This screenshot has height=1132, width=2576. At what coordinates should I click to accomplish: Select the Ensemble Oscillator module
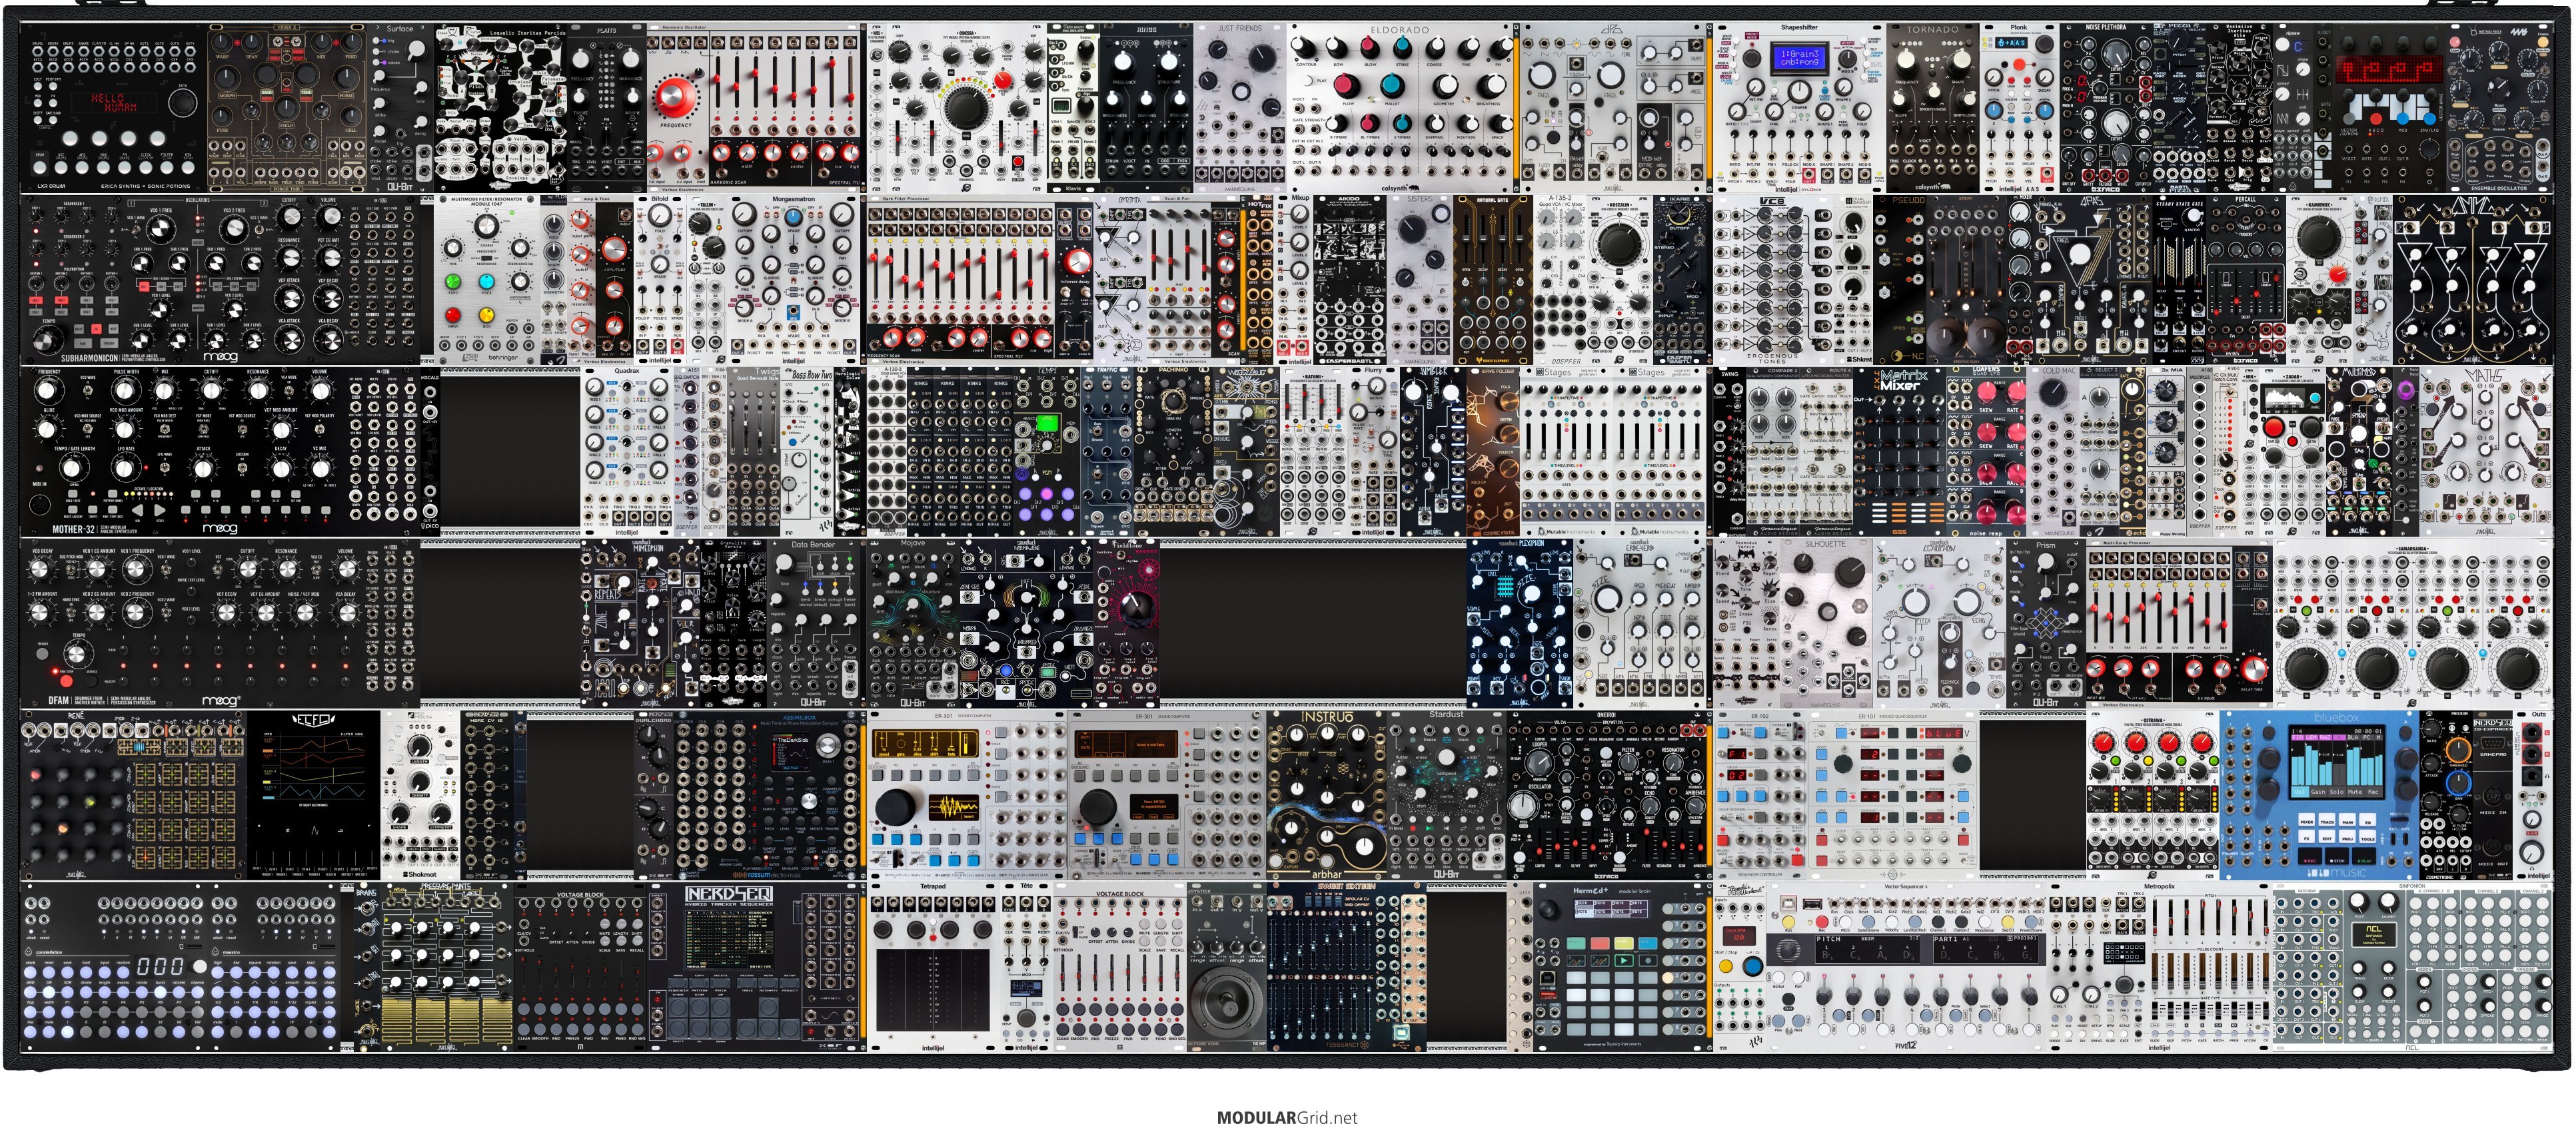click(x=2500, y=108)
